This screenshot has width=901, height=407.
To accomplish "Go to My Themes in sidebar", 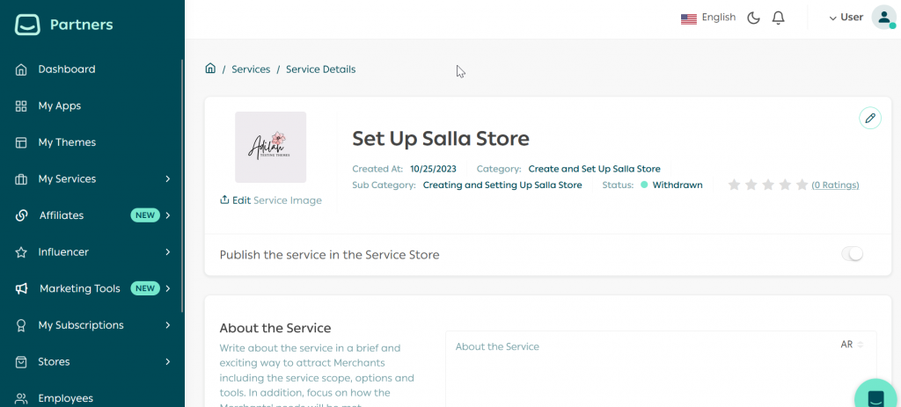I will tap(67, 142).
